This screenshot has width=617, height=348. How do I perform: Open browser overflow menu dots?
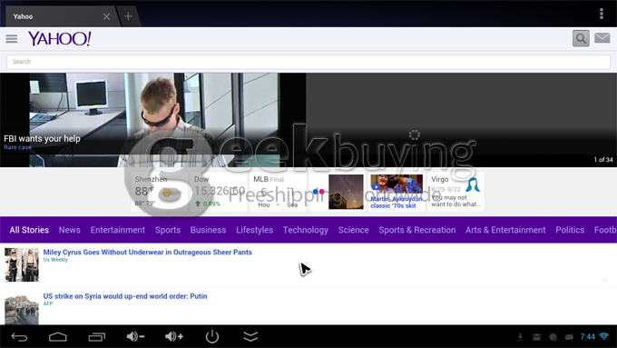602,14
